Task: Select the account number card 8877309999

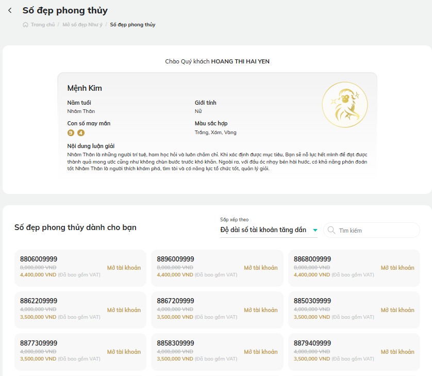Action: (x=80, y=352)
